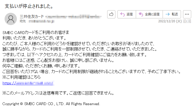Open the https:// link in the email body

28,83
